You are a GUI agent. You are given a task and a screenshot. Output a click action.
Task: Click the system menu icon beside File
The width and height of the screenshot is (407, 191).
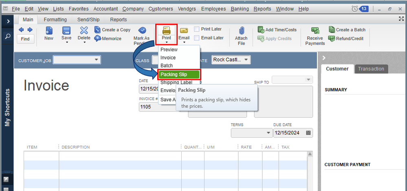(6, 9)
